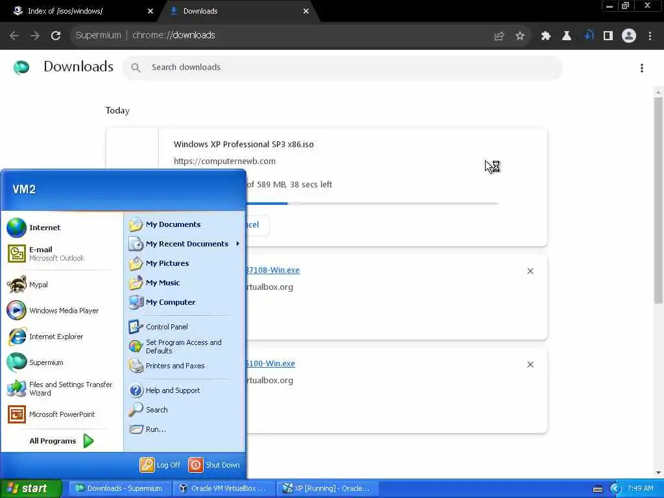Click the Shut Down button
Image resolution: width=664 pixels, height=498 pixels.
[214, 464]
